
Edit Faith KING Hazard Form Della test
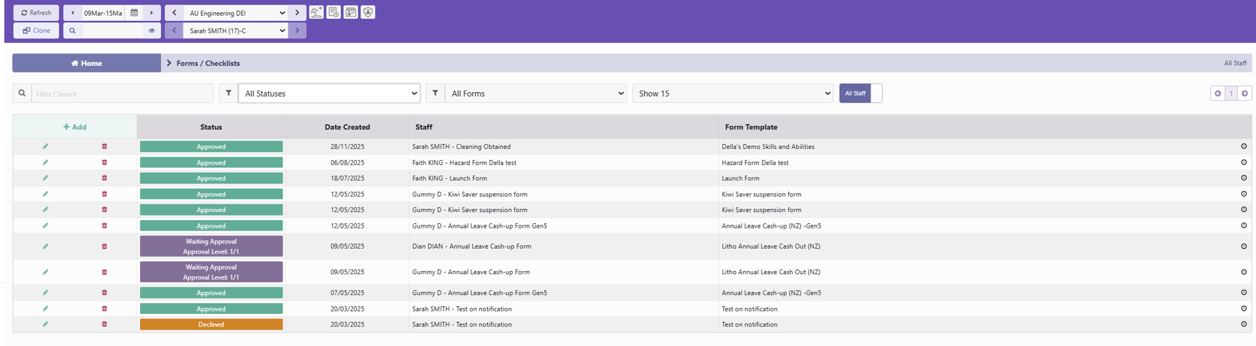click(45, 162)
